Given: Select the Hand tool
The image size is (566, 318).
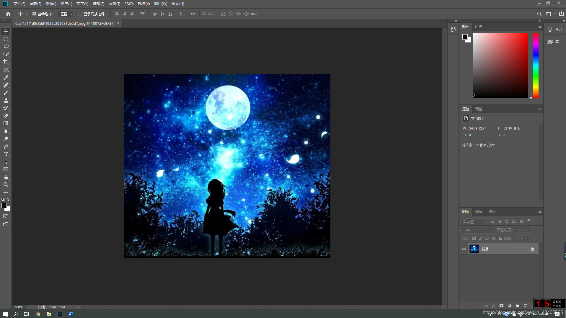Looking at the screenshot, I should [x=6, y=177].
